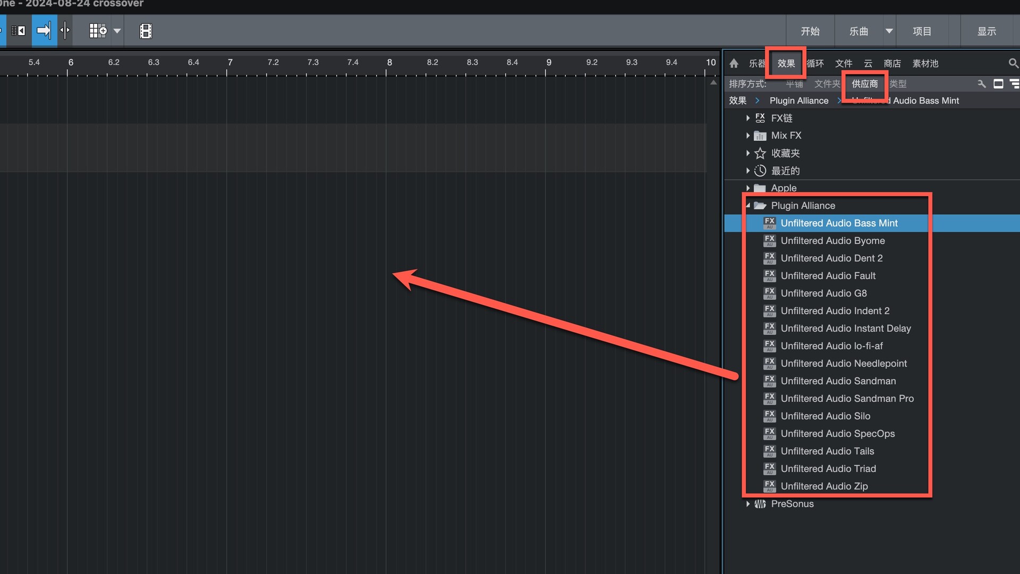This screenshot has width=1020, height=574.
Task: Click the 显示 button
Action: click(x=987, y=31)
